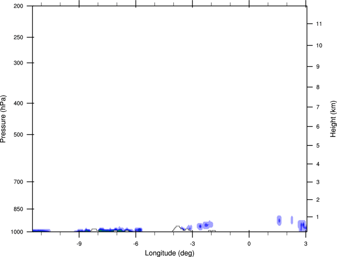Click the 400 pressure tick label

click(18, 103)
